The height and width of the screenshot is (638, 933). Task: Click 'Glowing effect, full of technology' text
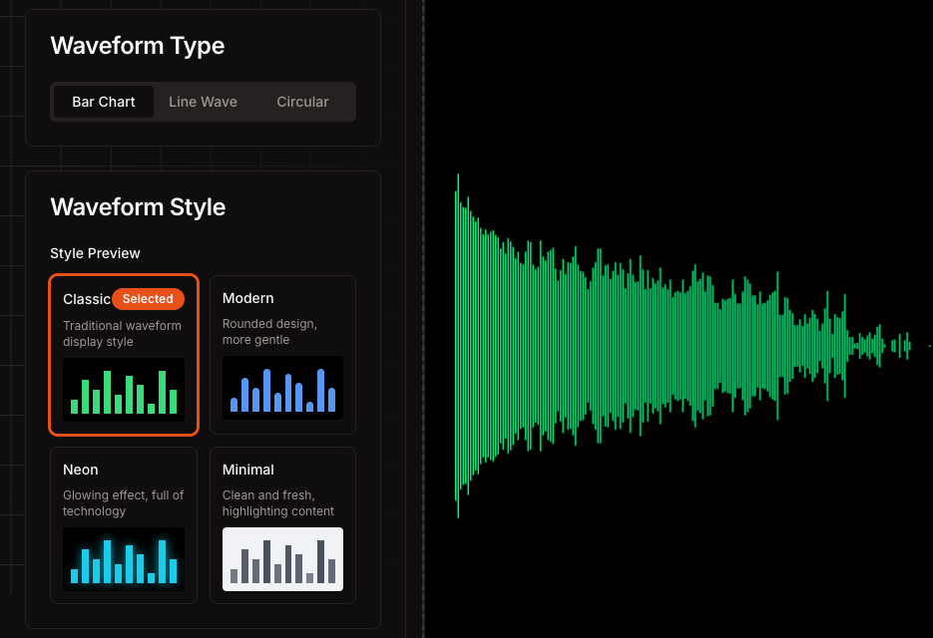123,503
